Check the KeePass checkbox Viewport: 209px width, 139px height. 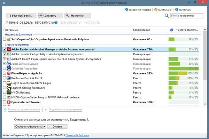[5, 78]
